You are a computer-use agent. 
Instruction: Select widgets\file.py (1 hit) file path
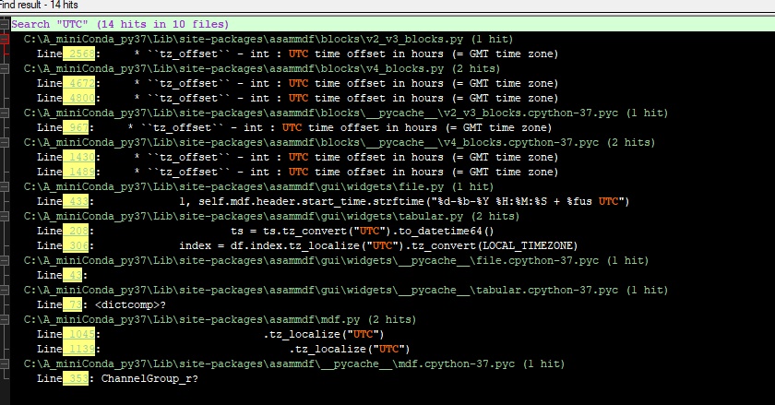coord(259,187)
